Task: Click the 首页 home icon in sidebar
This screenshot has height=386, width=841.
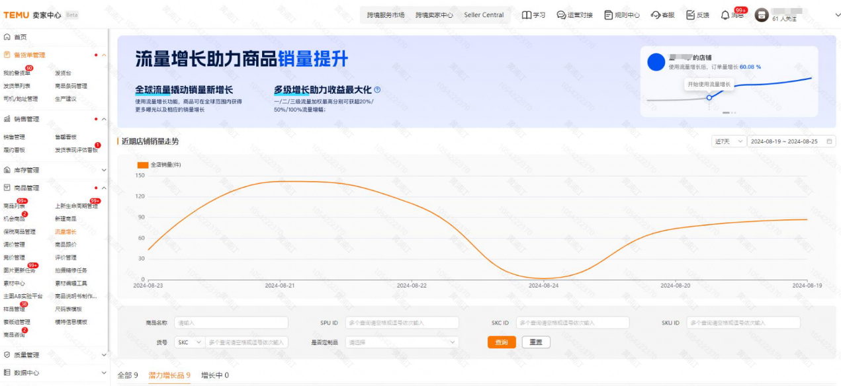Action: [7, 37]
